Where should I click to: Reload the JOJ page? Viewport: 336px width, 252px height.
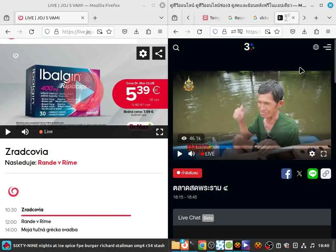click(x=31, y=32)
